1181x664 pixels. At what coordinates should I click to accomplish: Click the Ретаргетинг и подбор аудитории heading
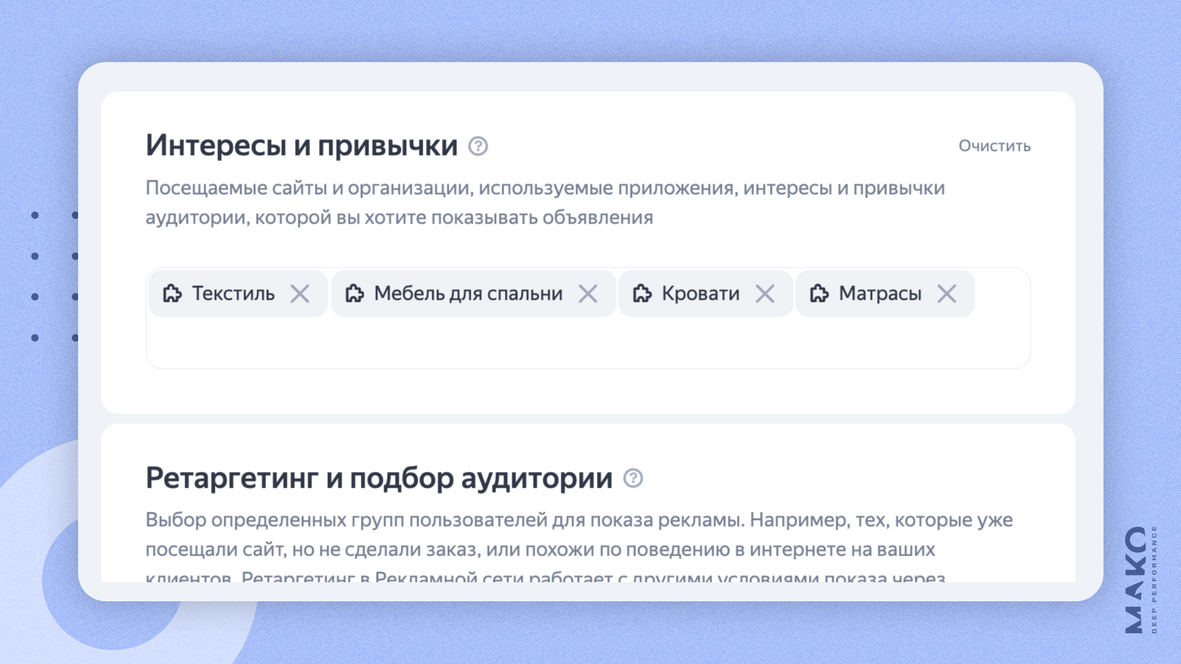pos(379,478)
